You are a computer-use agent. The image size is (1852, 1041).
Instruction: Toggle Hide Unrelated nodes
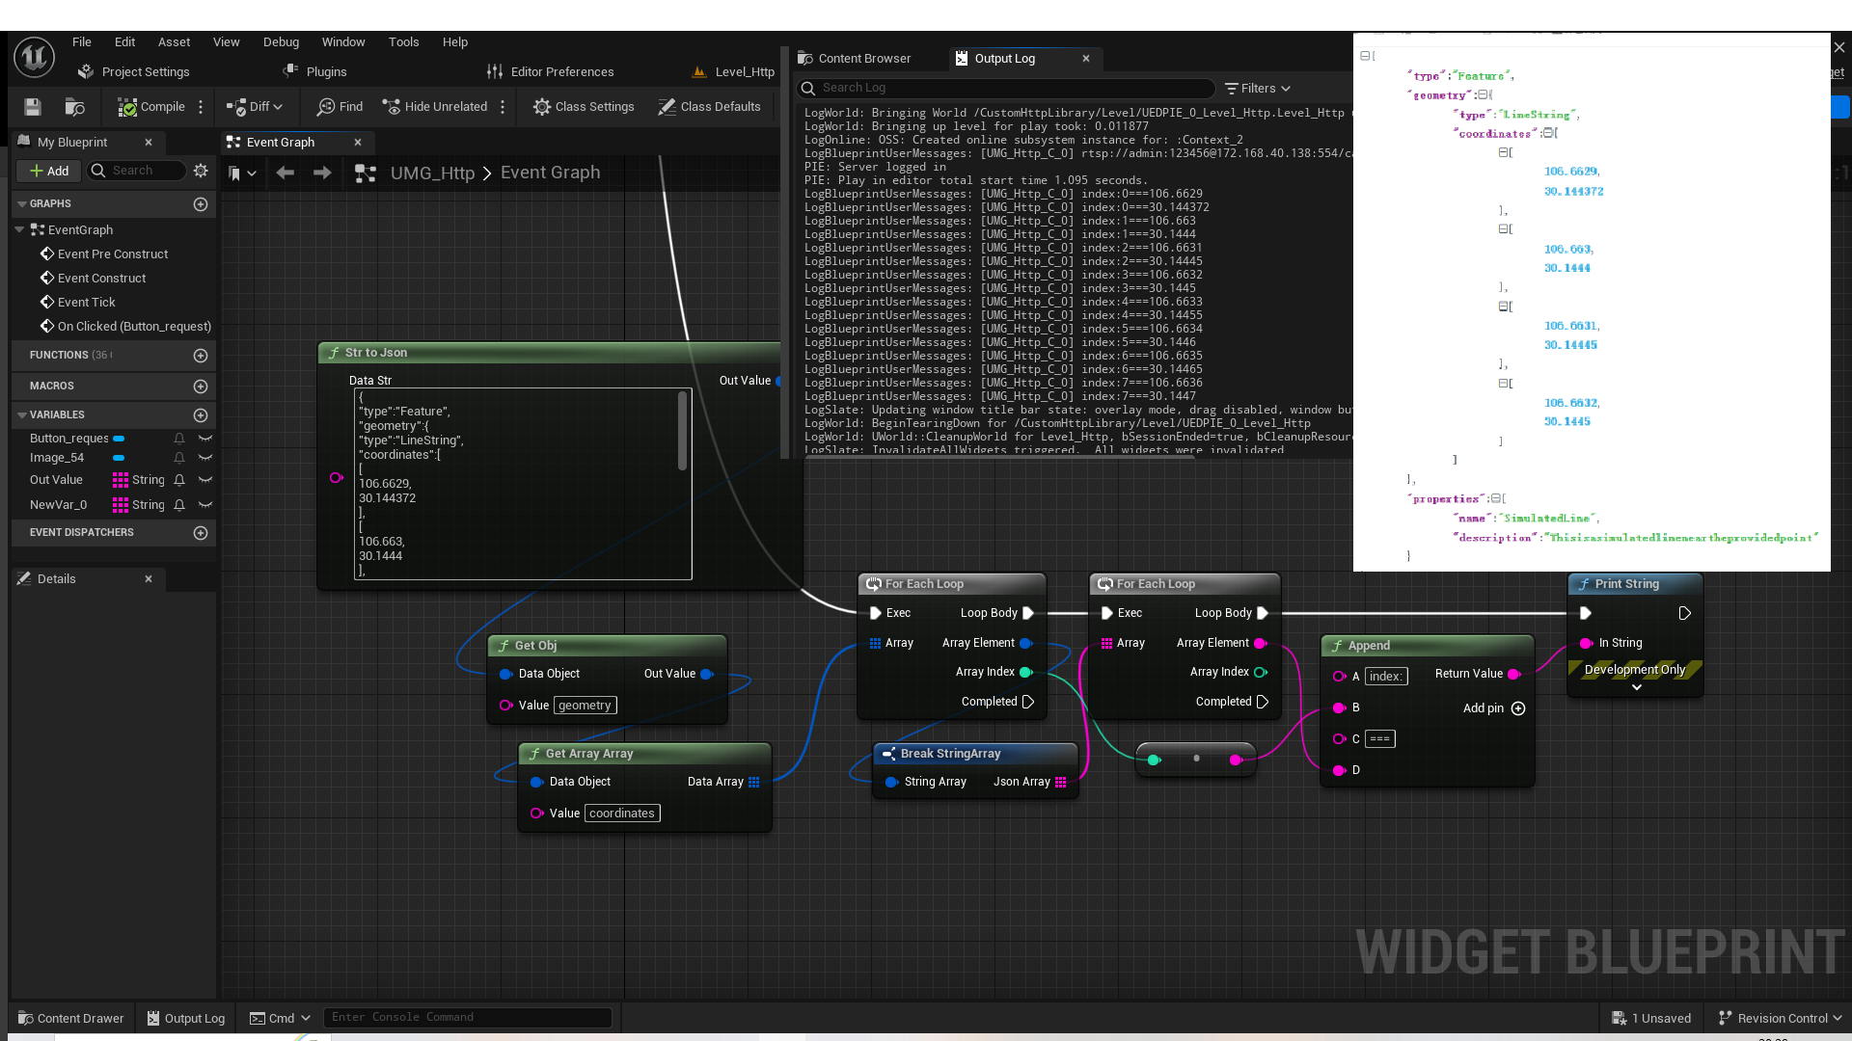(x=435, y=107)
